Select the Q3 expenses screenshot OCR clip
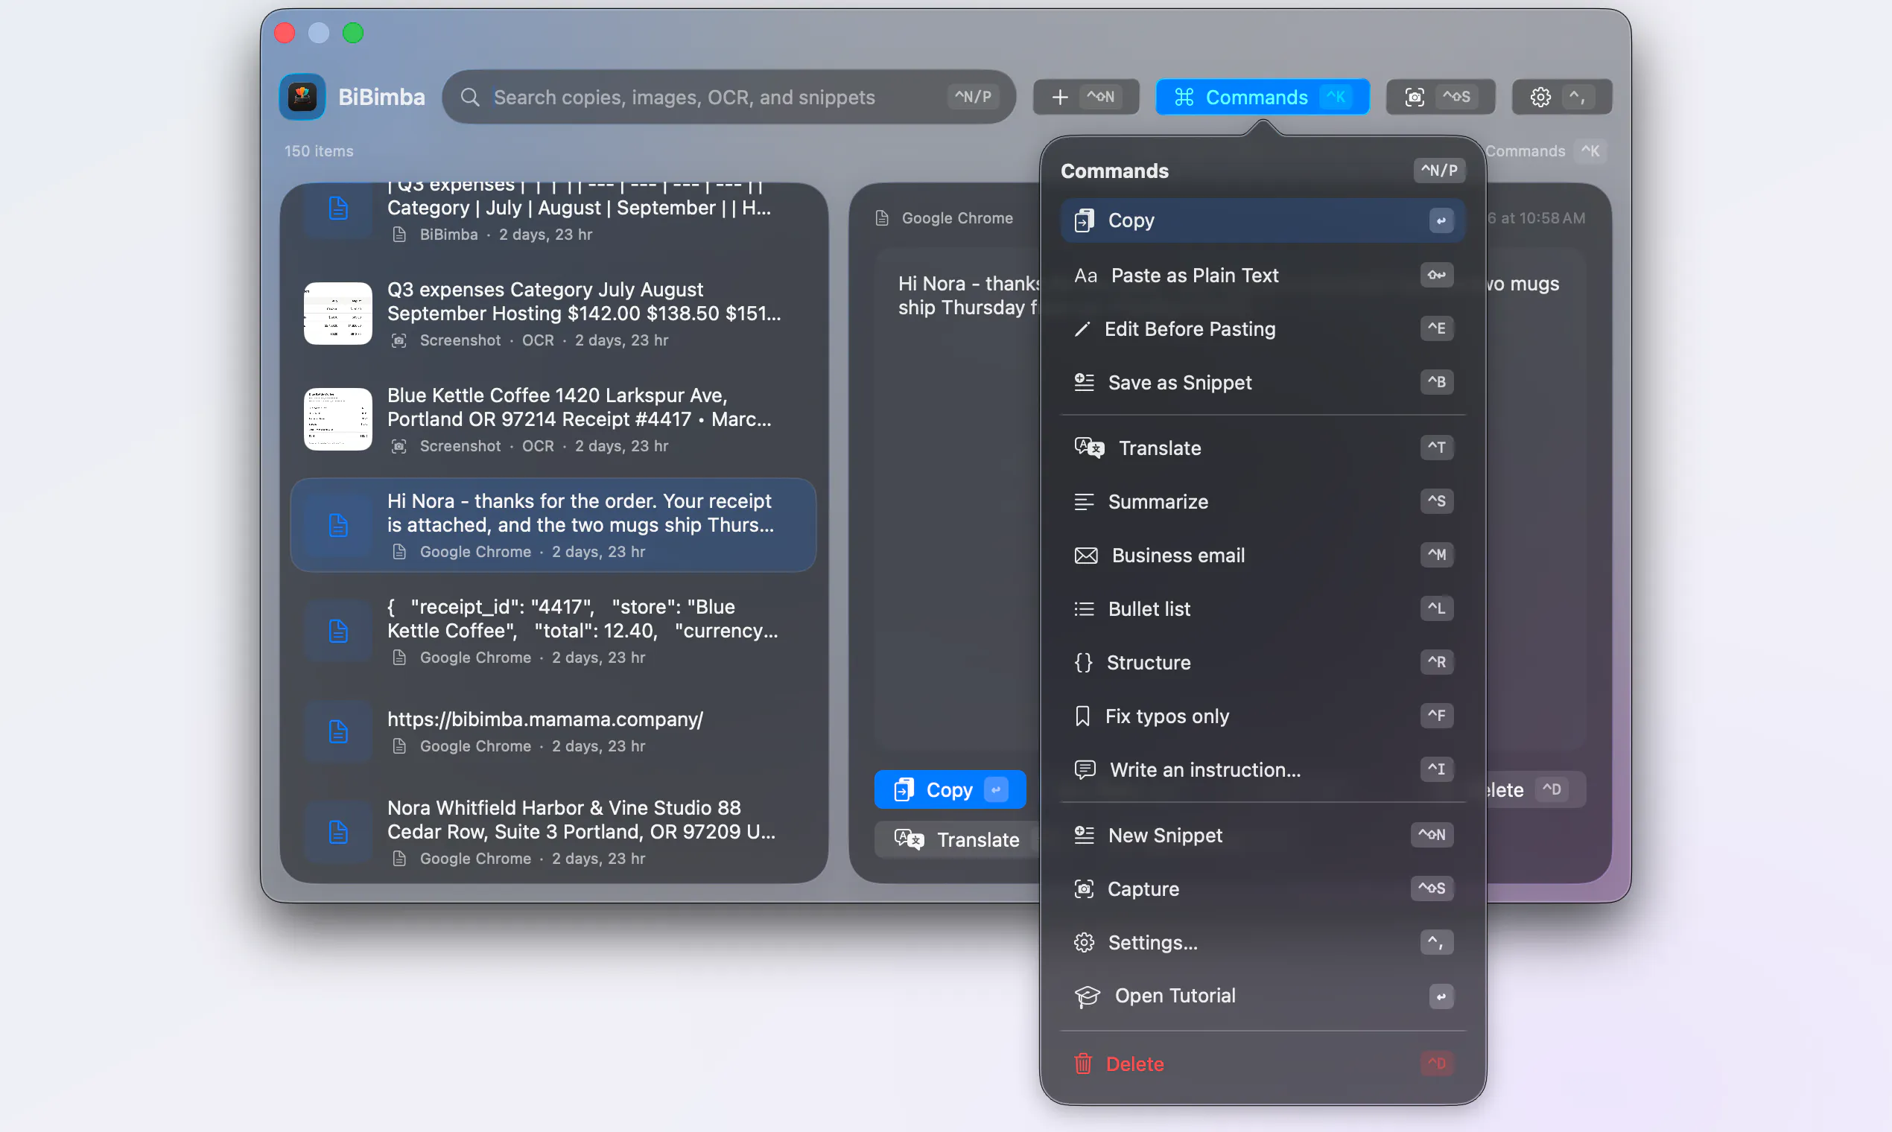1892x1132 pixels. tap(553, 314)
